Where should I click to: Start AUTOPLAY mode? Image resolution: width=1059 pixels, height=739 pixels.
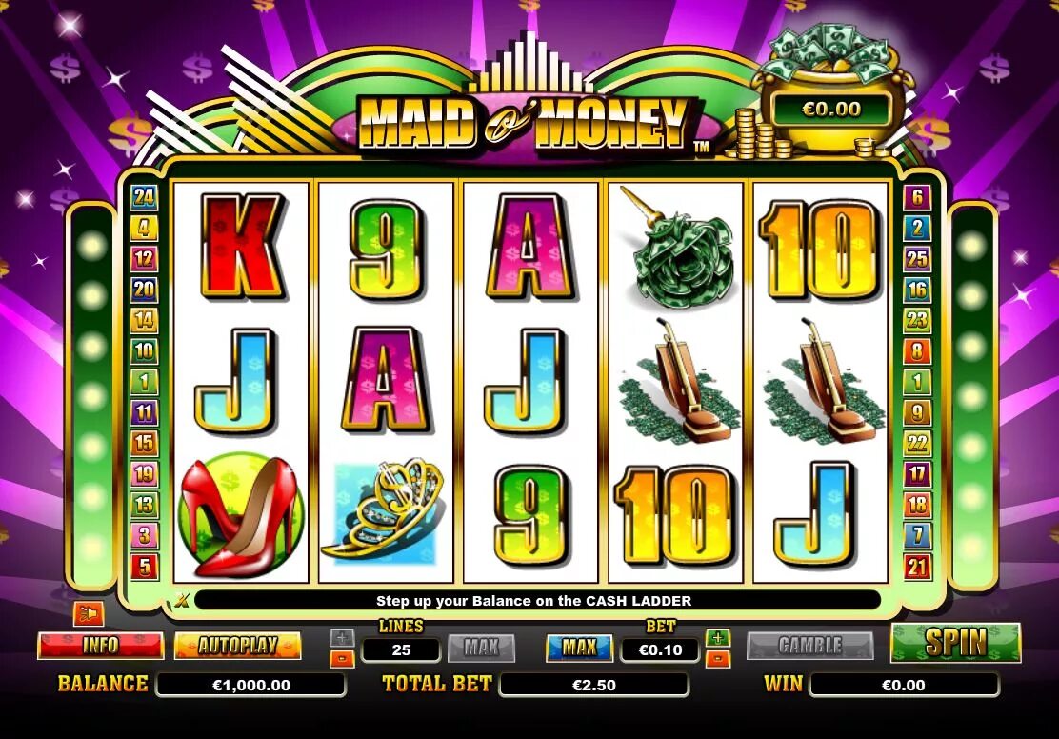point(237,646)
